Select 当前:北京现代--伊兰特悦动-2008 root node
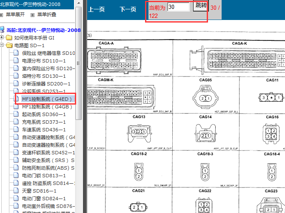The image size is (285, 213). tap(43, 30)
